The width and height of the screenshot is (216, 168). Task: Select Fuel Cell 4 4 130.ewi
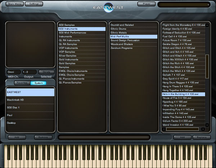[x=184, y=36]
